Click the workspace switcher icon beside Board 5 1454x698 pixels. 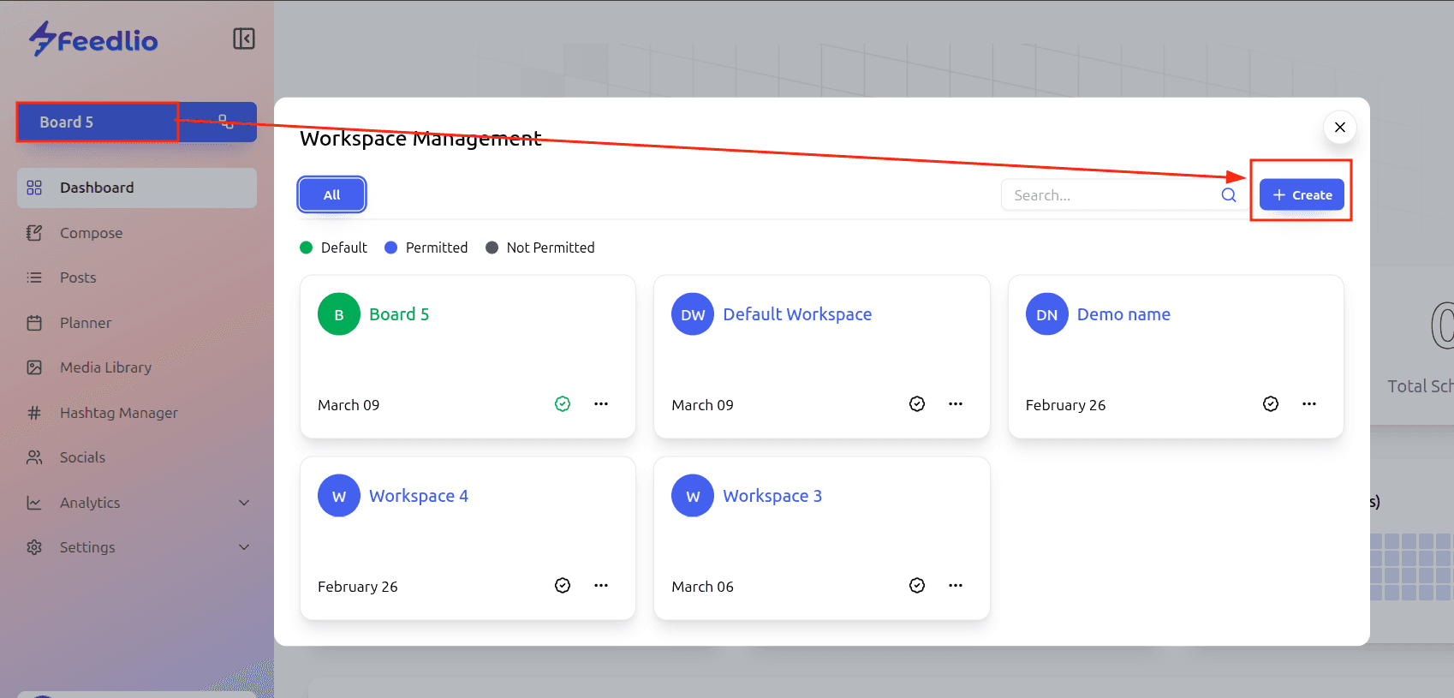click(x=226, y=122)
